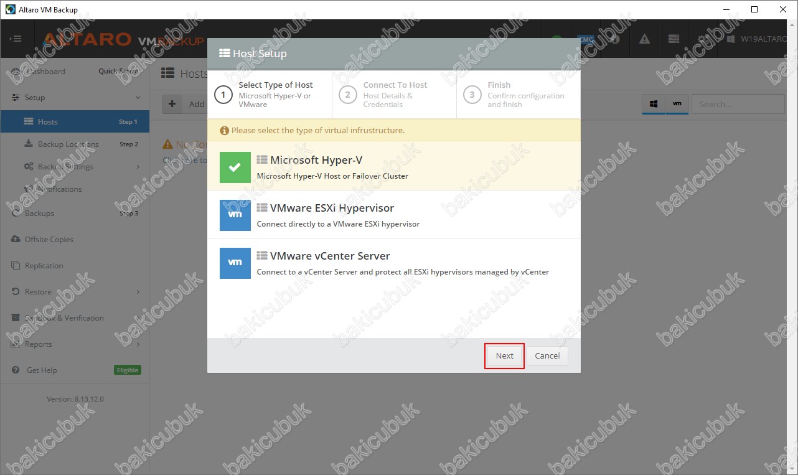Click the Backup Locations download icon
This screenshot has width=798, height=475.
pos(29,144)
